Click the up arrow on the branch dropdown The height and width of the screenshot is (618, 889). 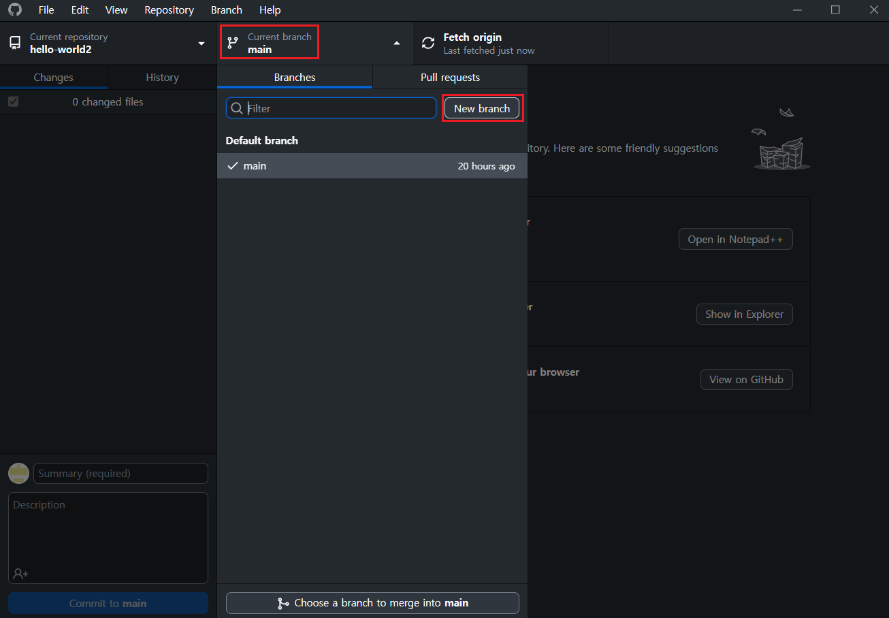pyautogui.click(x=397, y=44)
